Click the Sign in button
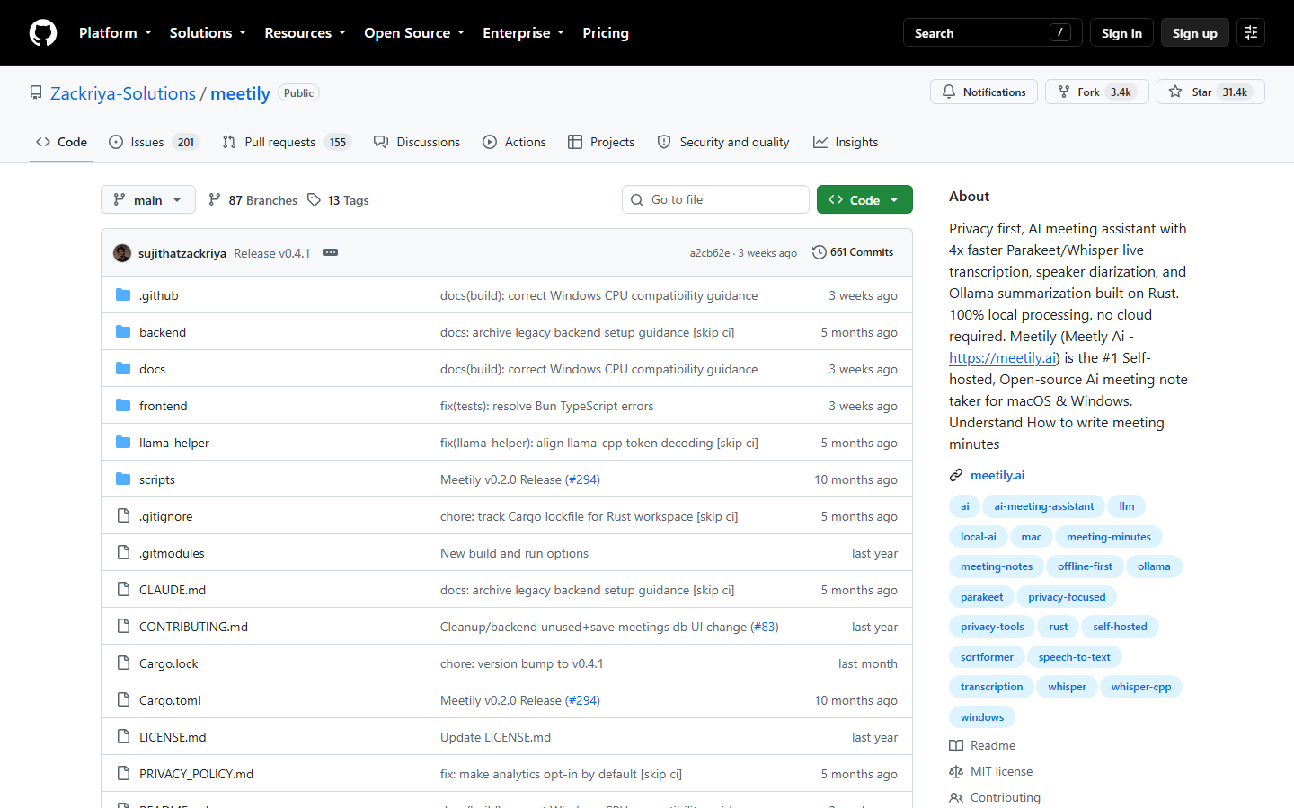 [x=1121, y=33]
